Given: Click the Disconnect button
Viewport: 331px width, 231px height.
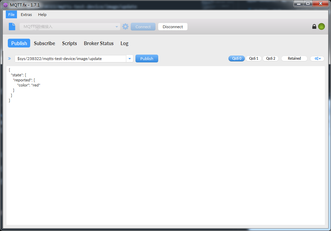Looking at the screenshot, I should point(173,26).
